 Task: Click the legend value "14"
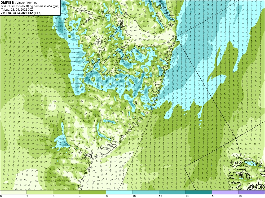click(x=187, y=196)
